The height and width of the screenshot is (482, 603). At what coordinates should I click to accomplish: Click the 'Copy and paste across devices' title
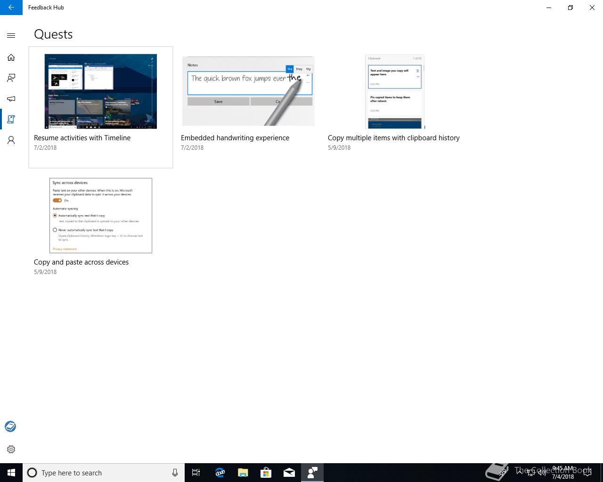[x=81, y=262]
